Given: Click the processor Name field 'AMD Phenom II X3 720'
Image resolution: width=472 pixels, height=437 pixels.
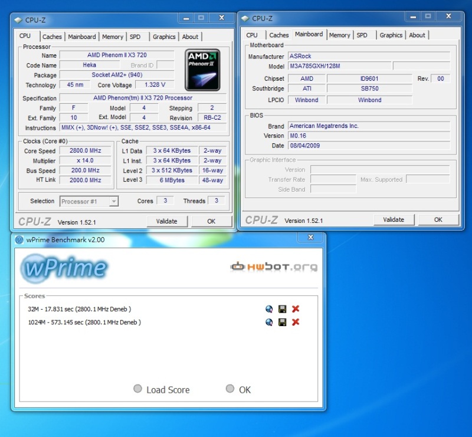Looking at the screenshot, I should pyautogui.click(x=117, y=55).
